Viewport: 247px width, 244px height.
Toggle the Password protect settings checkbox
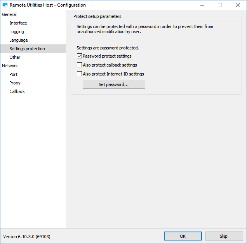point(80,56)
